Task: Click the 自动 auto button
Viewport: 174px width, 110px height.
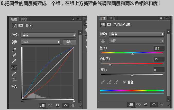Action: coord(69,42)
